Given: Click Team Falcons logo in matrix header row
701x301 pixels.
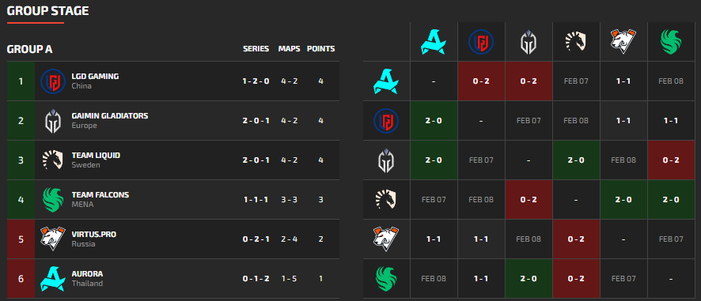Looking at the screenshot, I should point(671,43).
